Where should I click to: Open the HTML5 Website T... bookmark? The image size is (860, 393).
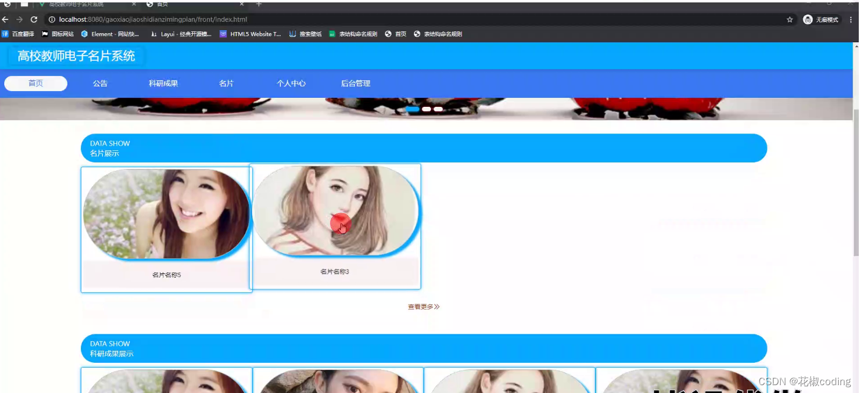pyautogui.click(x=250, y=34)
